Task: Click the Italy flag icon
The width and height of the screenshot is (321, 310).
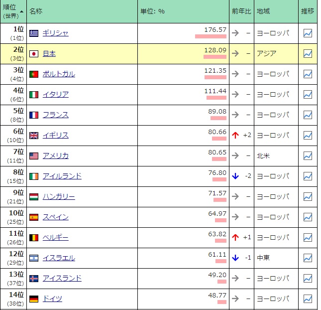Action: (34, 95)
